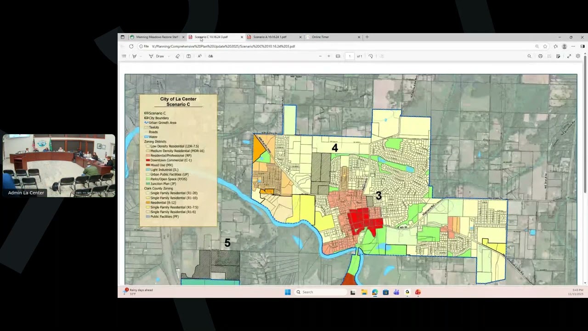Image resolution: width=588 pixels, height=331 pixels.
Task: Click area number 4 on the map
Action: click(x=335, y=148)
